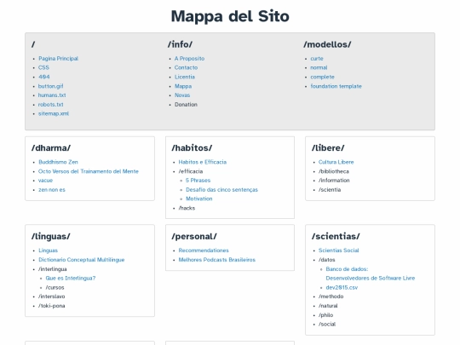Follow the Mappa link

[x=183, y=86]
